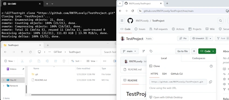This screenshot has height=100, width=229.
Task: View tags icon in repo toolbar
Action: tap(151, 51)
